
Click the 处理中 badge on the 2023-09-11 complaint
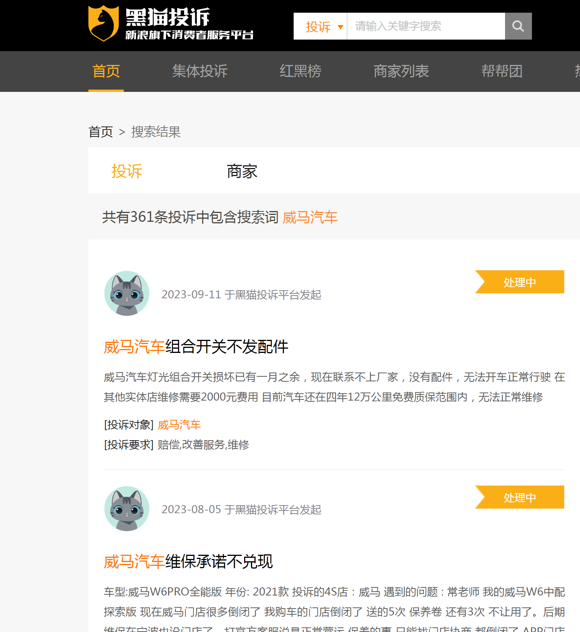tap(520, 282)
